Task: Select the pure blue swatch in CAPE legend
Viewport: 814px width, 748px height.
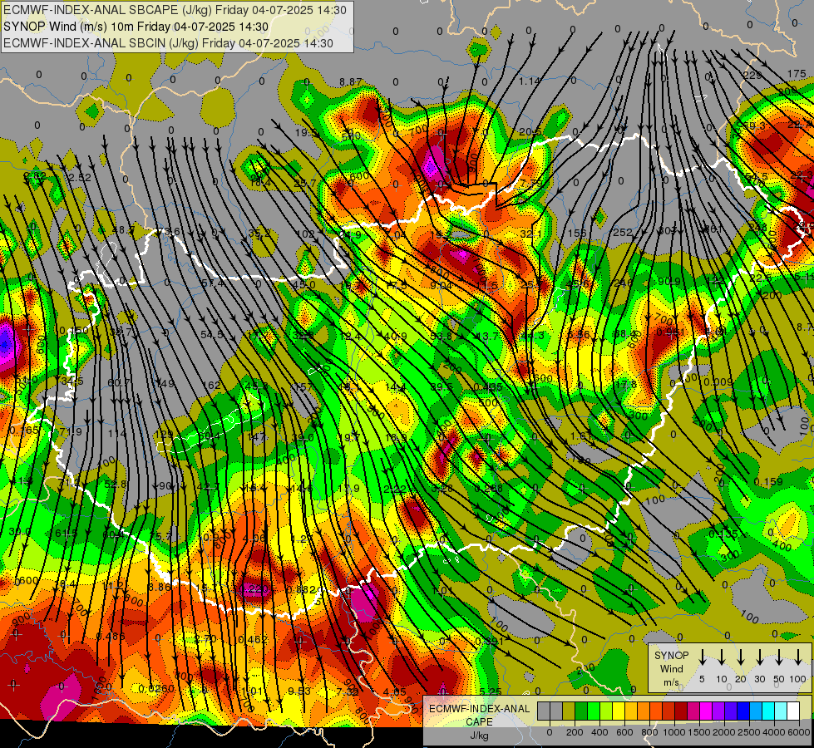Action: 743,711
